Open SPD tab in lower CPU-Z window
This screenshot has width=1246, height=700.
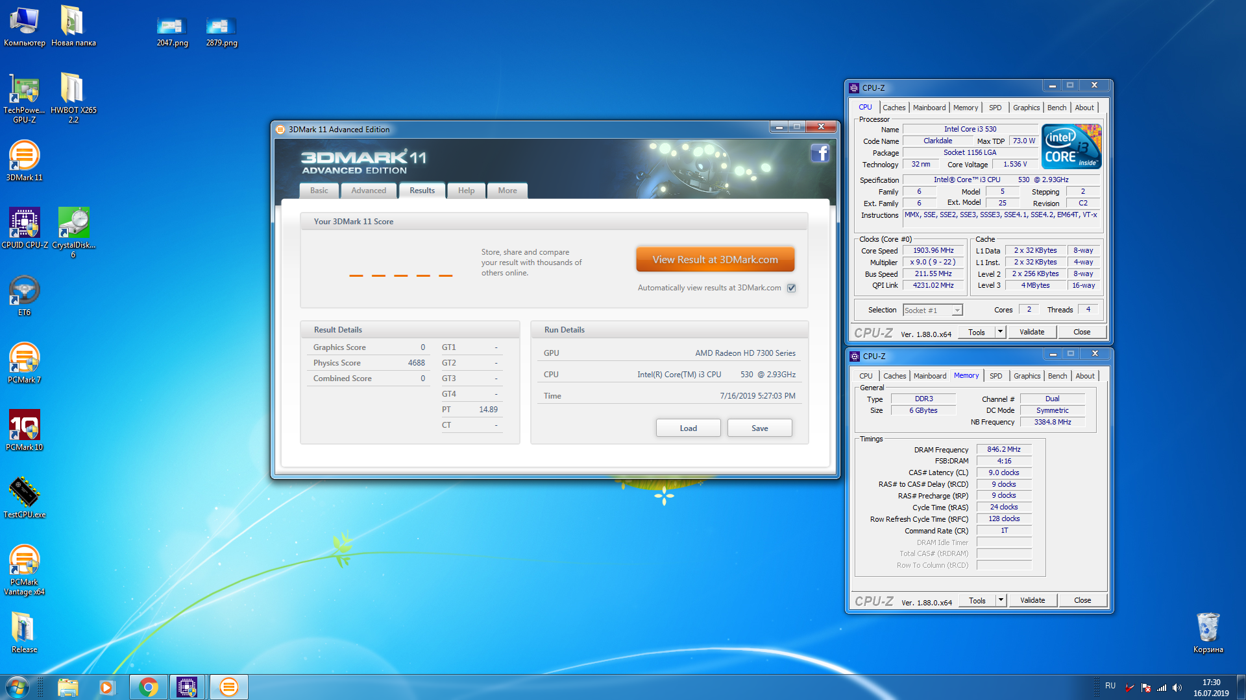(996, 376)
